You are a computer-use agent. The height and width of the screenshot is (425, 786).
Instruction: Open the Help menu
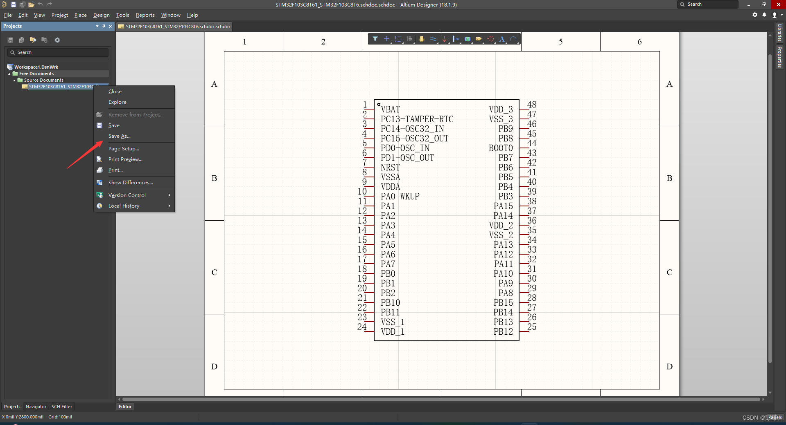coord(192,15)
